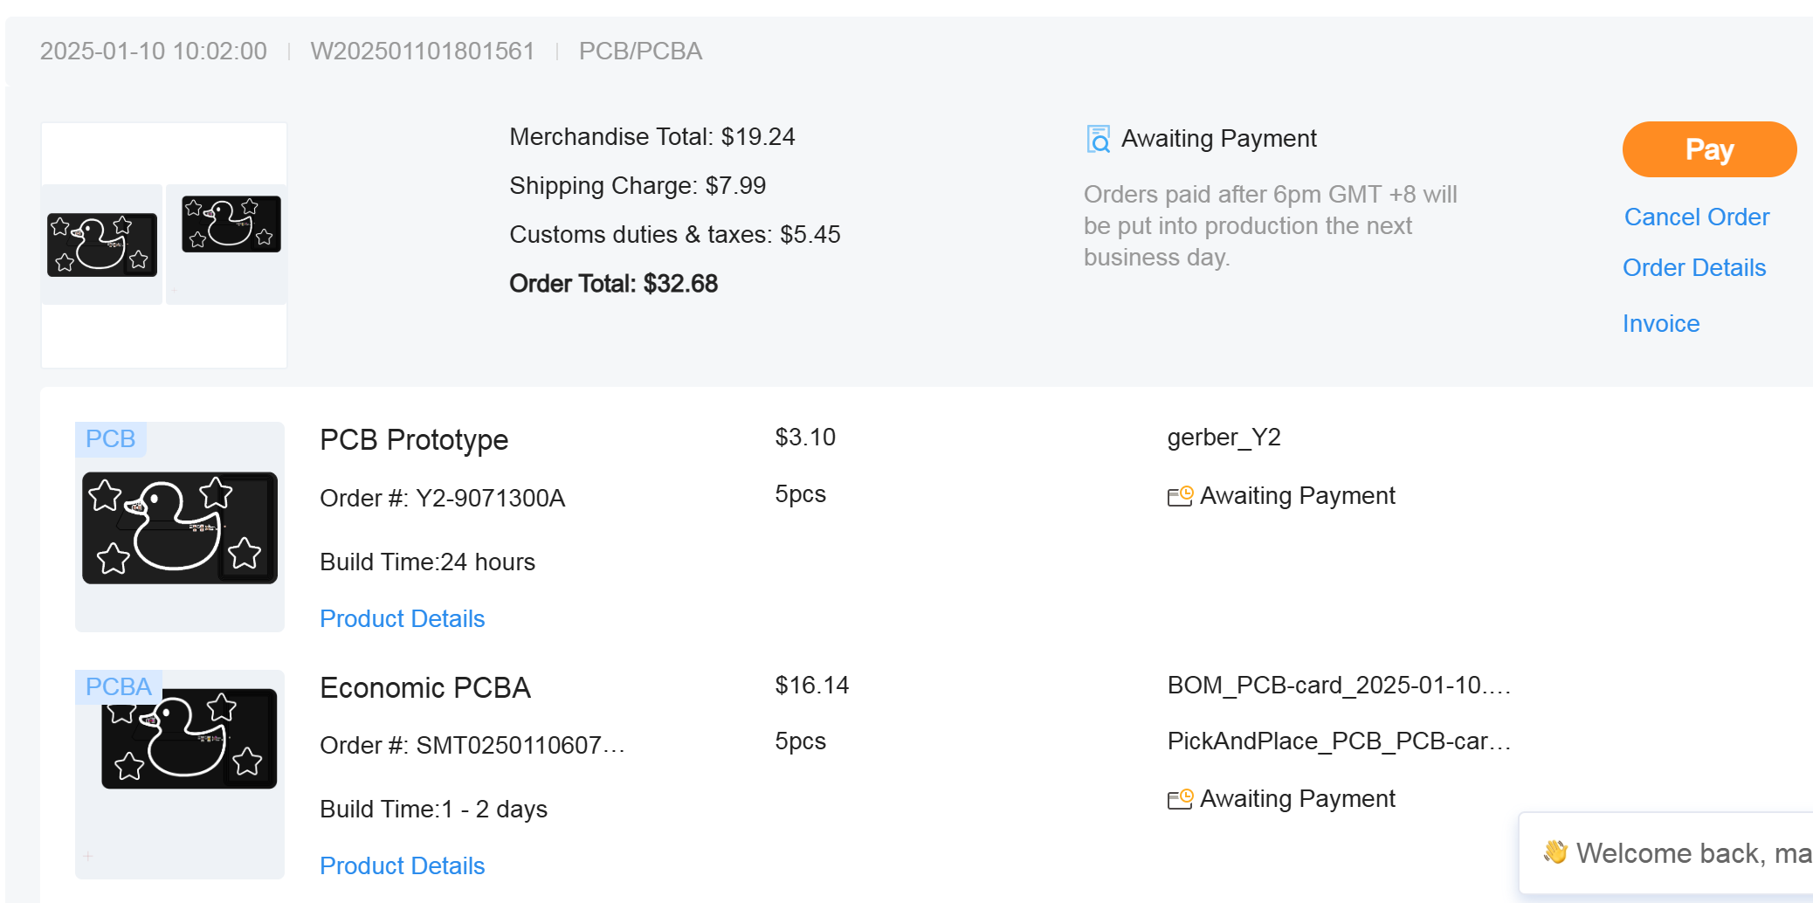Open the Invoice link
The height and width of the screenshot is (903, 1813).
[x=1660, y=323]
